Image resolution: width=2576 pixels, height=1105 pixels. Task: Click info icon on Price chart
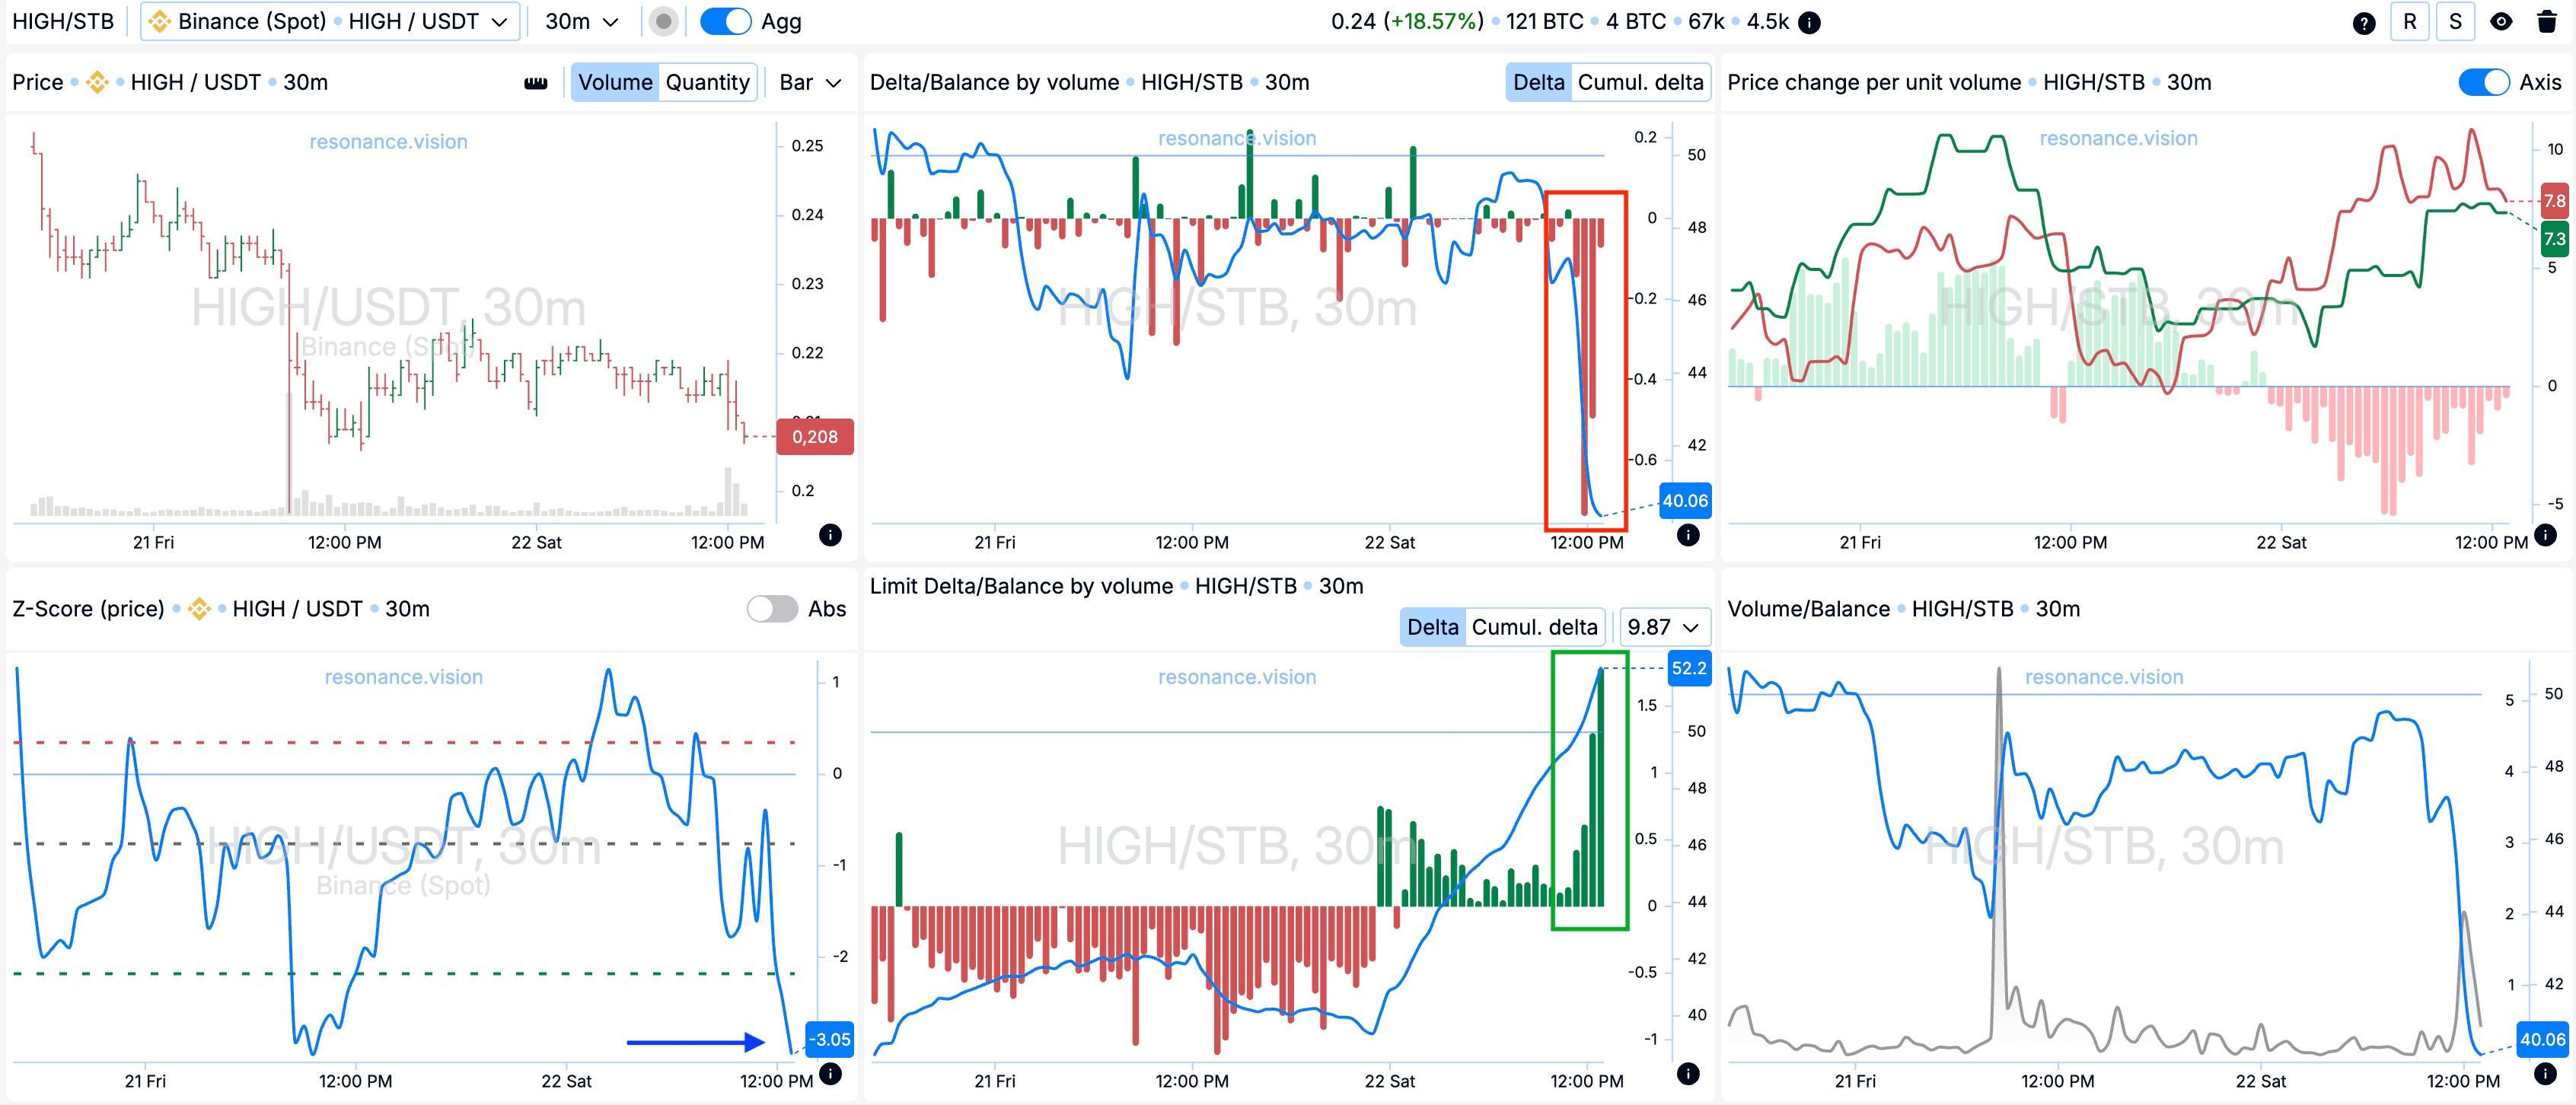click(830, 534)
